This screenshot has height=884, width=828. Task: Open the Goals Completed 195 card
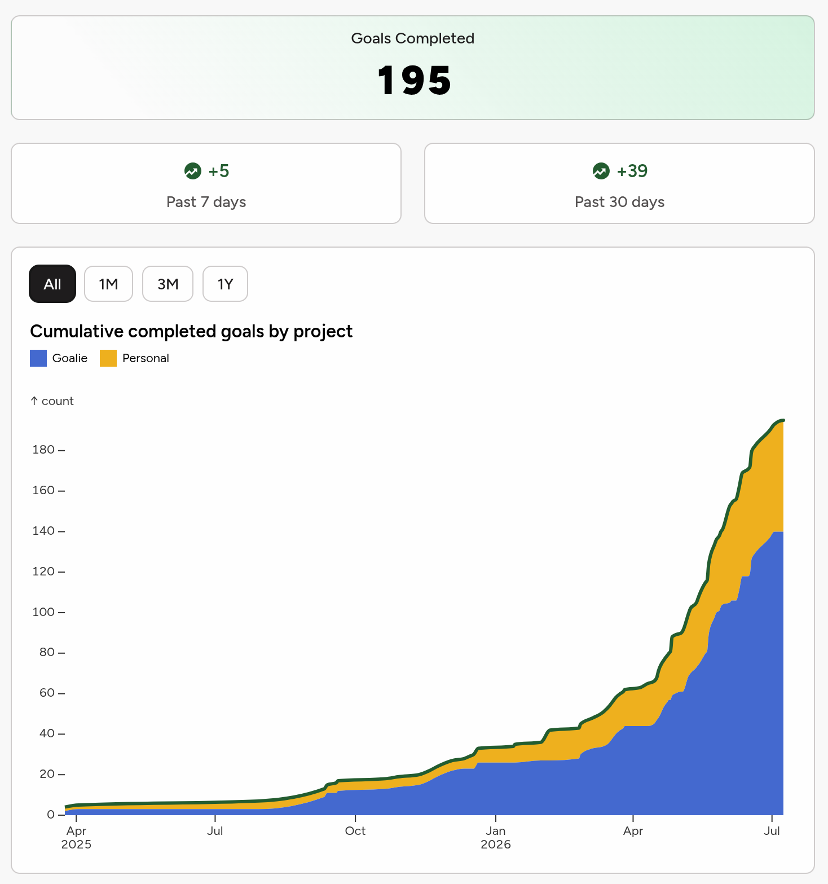pyautogui.click(x=413, y=68)
